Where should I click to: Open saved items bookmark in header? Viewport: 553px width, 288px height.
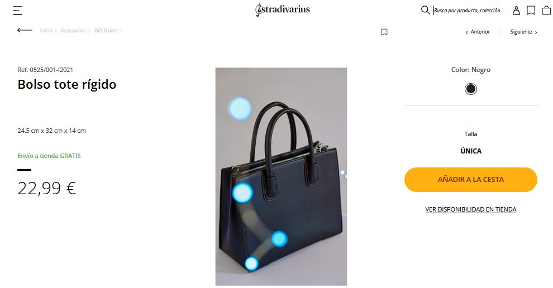[x=531, y=11]
